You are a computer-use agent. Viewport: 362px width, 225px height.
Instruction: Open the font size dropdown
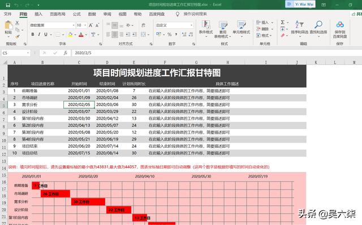pos(85,25)
